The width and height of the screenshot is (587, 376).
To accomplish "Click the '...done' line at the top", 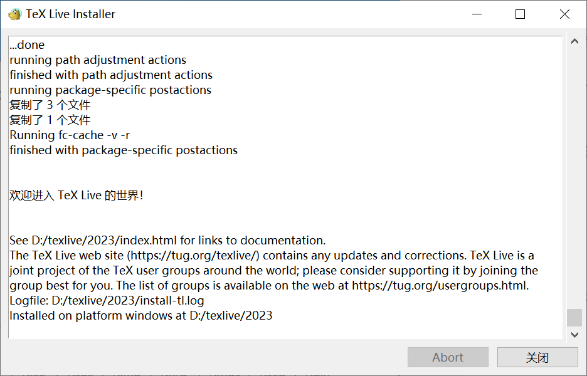I will 26,44.
